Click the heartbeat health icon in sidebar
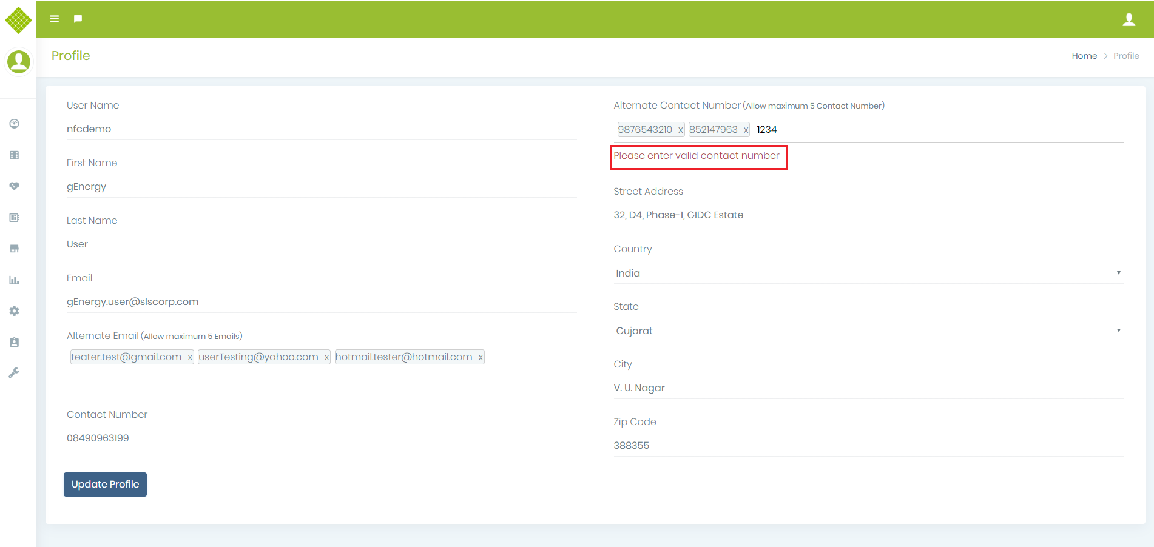The width and height of the screenshot is (1154, 547). pyautogui.click(x=15, y=186)
